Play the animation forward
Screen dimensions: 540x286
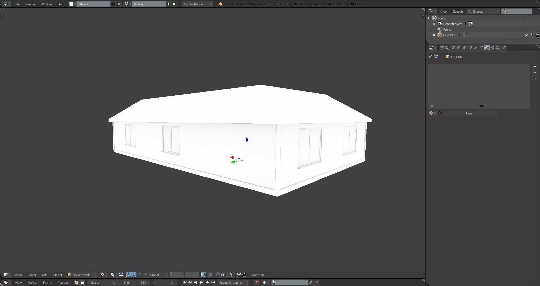(x=201, y=282)
